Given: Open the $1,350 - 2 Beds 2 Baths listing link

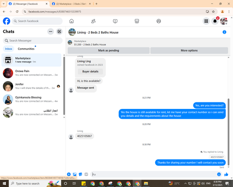Looking at the screenshot, I should tap(90, 44).
